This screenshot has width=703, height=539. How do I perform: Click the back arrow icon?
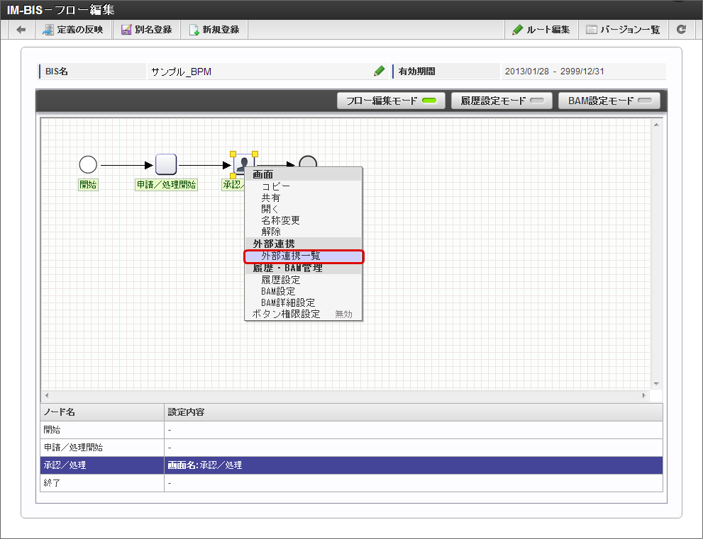[x=21, y=30]
